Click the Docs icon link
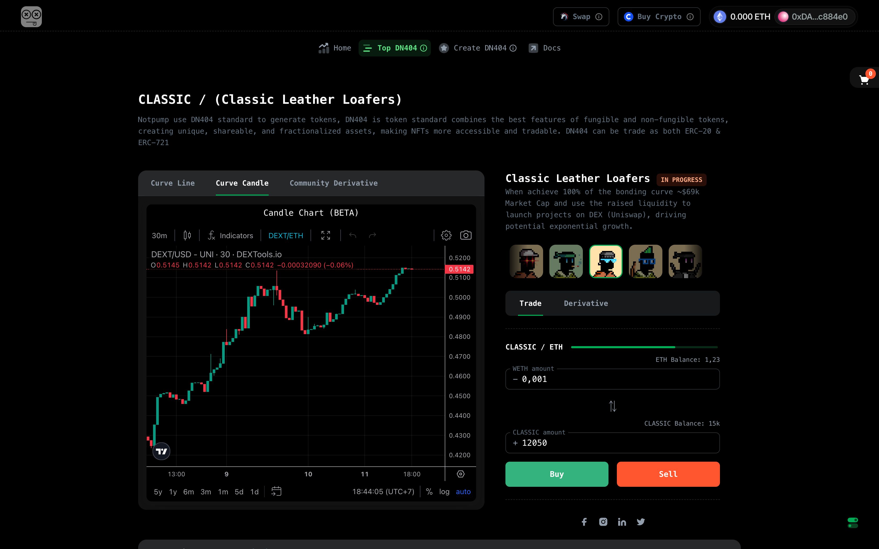This screenshot has width=879, height=549. (533, 47)
